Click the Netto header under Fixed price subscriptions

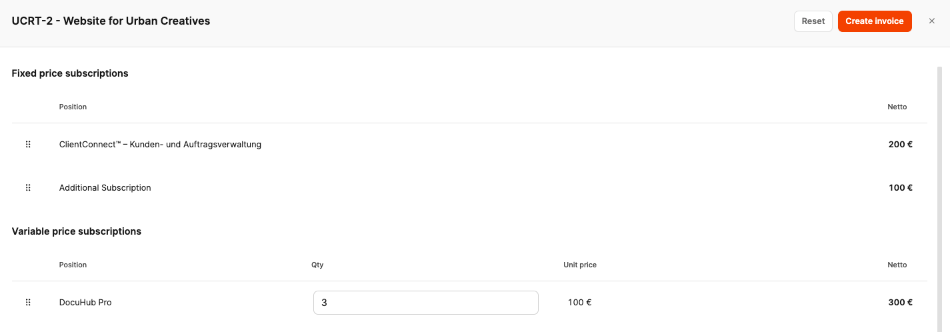pyautogui.click(x=897, y=107)
